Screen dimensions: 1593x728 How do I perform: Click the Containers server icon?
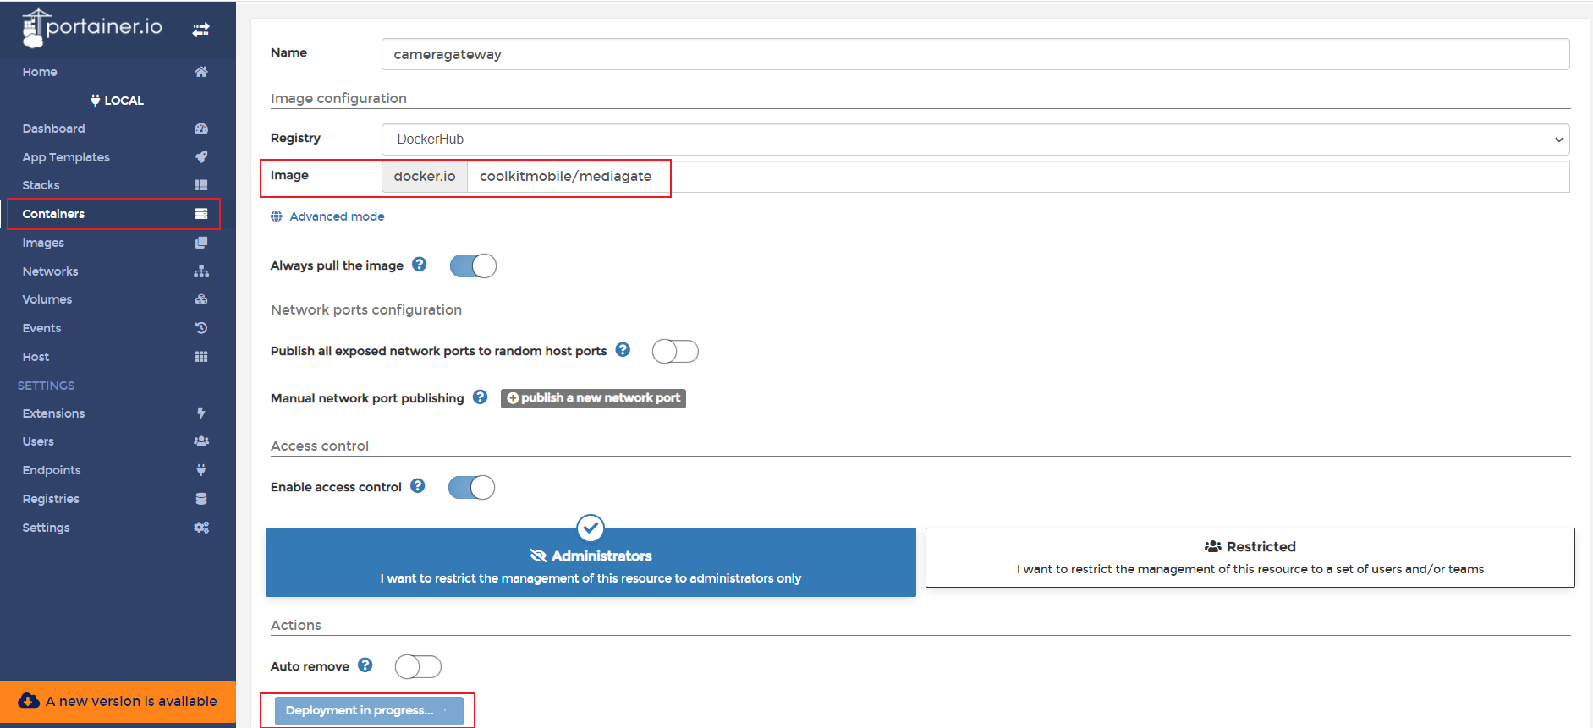coord(201,214)
